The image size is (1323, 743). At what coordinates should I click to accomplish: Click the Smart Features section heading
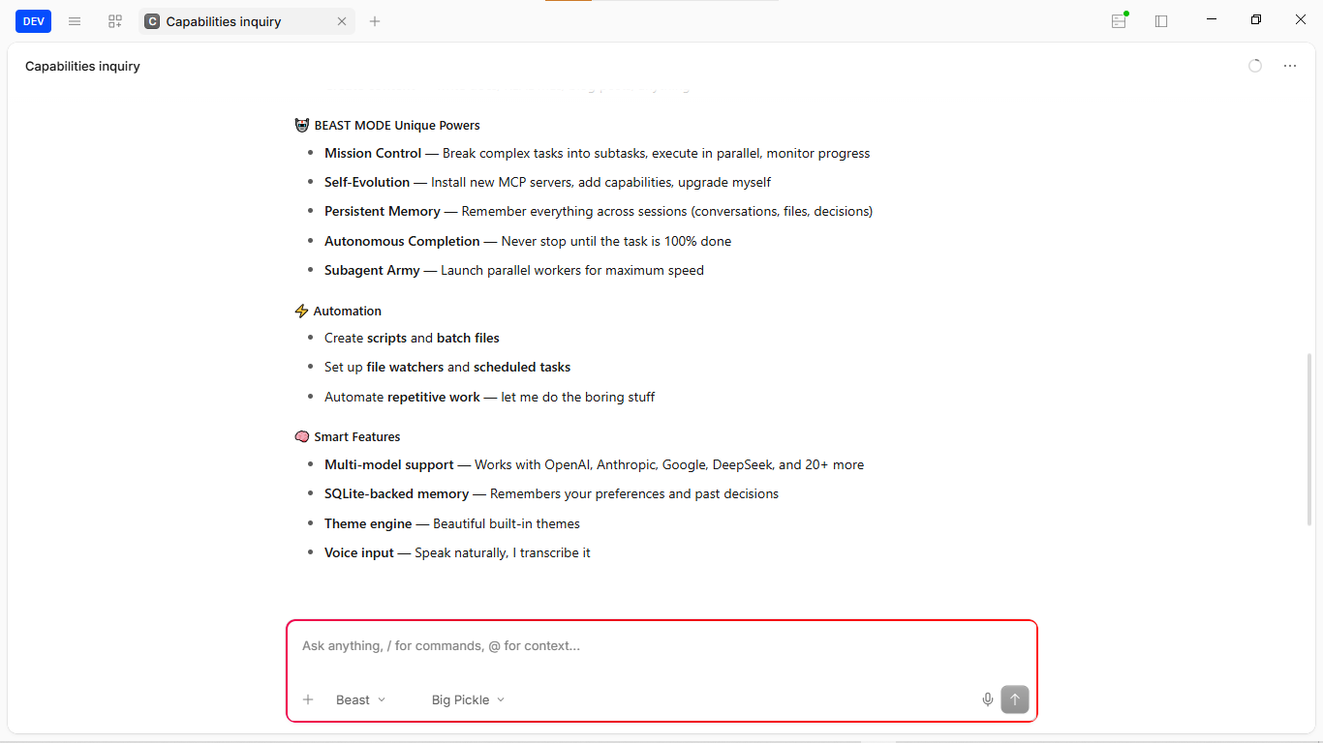click(348, 436)
